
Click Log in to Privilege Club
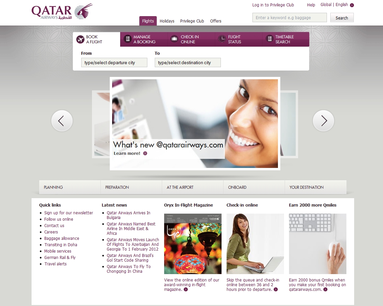pyautogui.click(x=273, y=5)
